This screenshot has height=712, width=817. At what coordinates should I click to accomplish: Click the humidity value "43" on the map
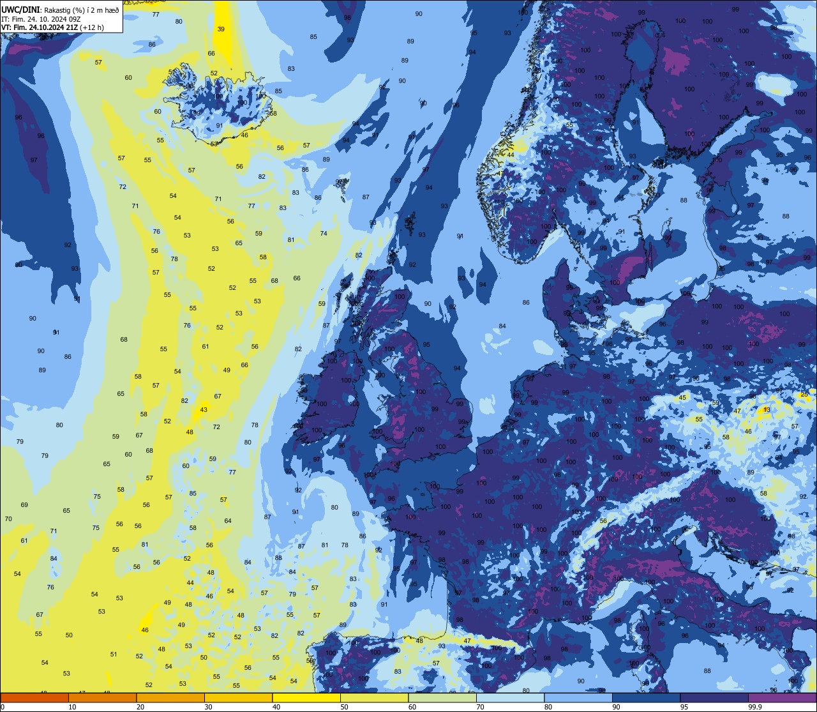(x=204, y=410)
